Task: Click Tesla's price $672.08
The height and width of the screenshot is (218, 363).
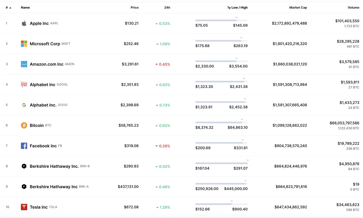Action: (x=131, y=207)
